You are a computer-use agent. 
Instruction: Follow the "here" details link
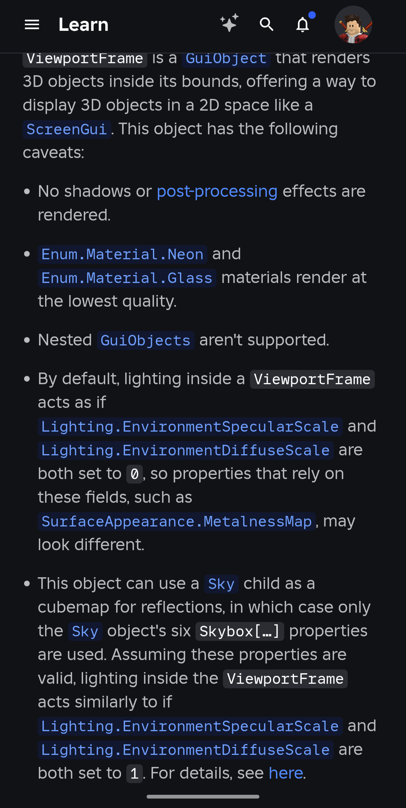286,773
